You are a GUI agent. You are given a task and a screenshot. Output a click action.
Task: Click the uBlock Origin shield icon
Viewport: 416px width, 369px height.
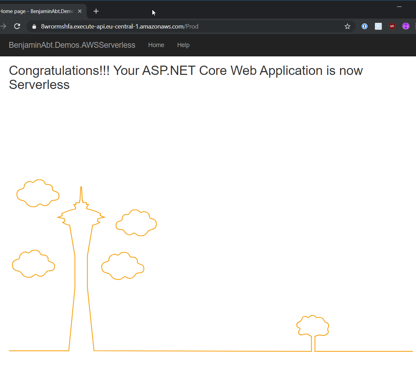(392, 26)
